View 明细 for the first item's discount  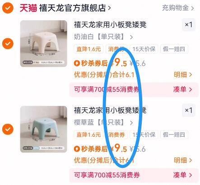click(x=183, y=74)
